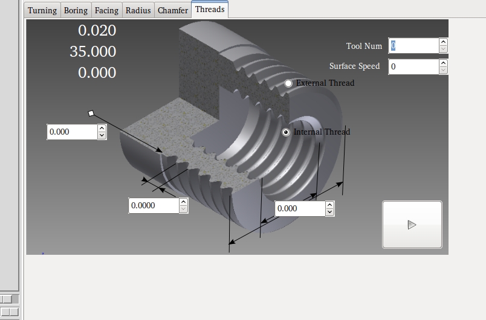486x320 pixels.
Task: Increase the thread length value
Action: (329, 205)
